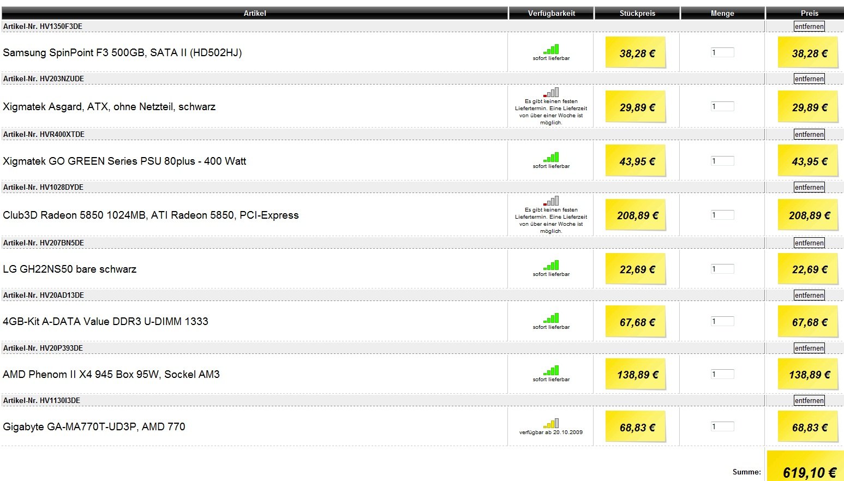Screen dimensions: 844x481
Task: Remove Samsung SpinPoint F3 via entfernen button
Action: click(x=809, y=26)
